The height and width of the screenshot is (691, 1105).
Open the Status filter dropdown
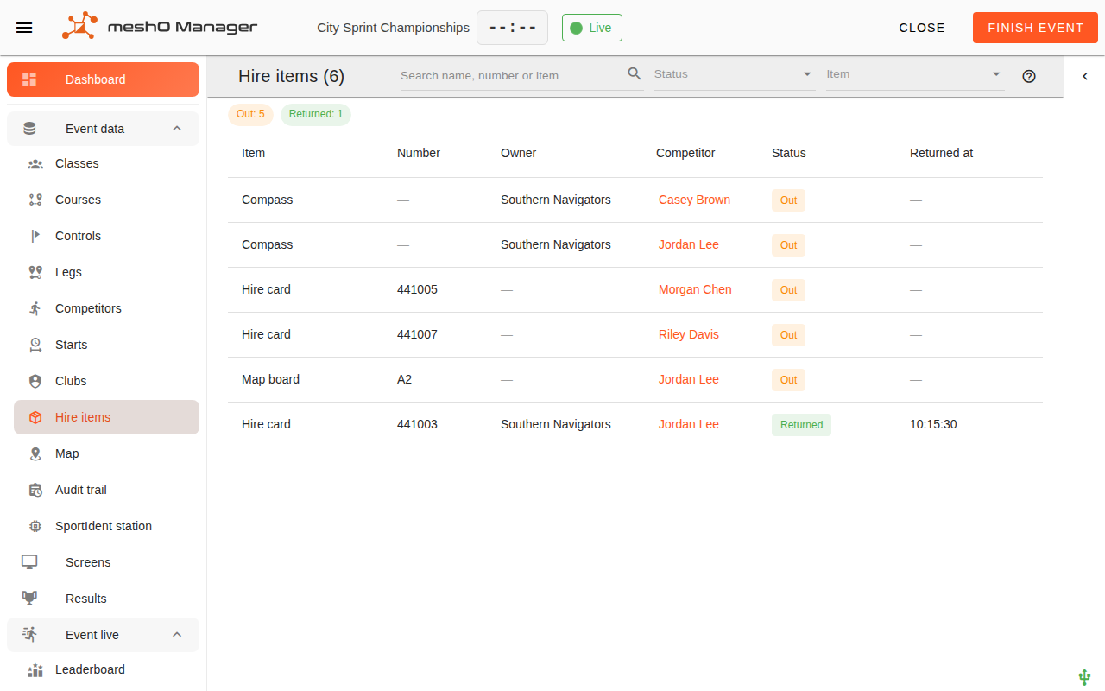tap(735, 75)
